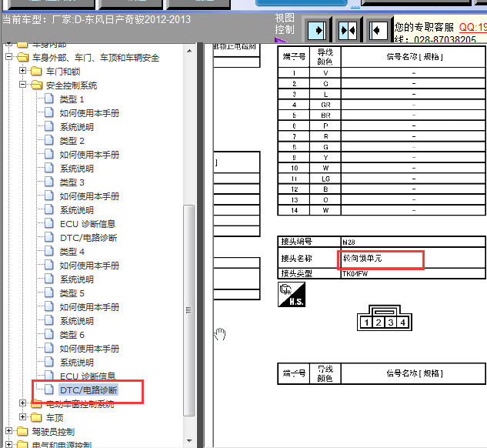The image size is (487, 448).
Task: Click the 安全控制系统 open folder icon
Action: point(37,85)
